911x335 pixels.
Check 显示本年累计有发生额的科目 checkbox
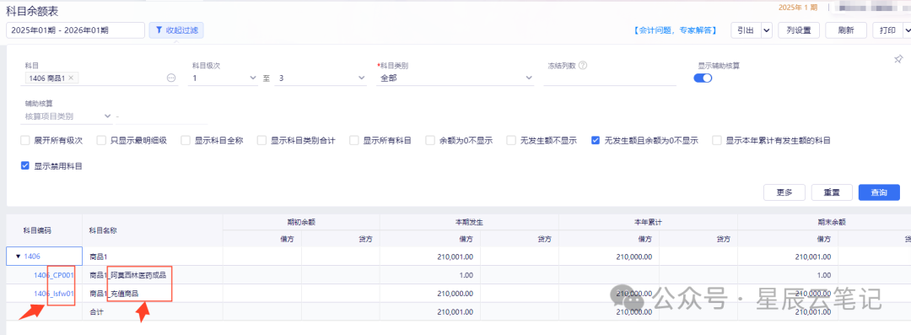(717, 140)
